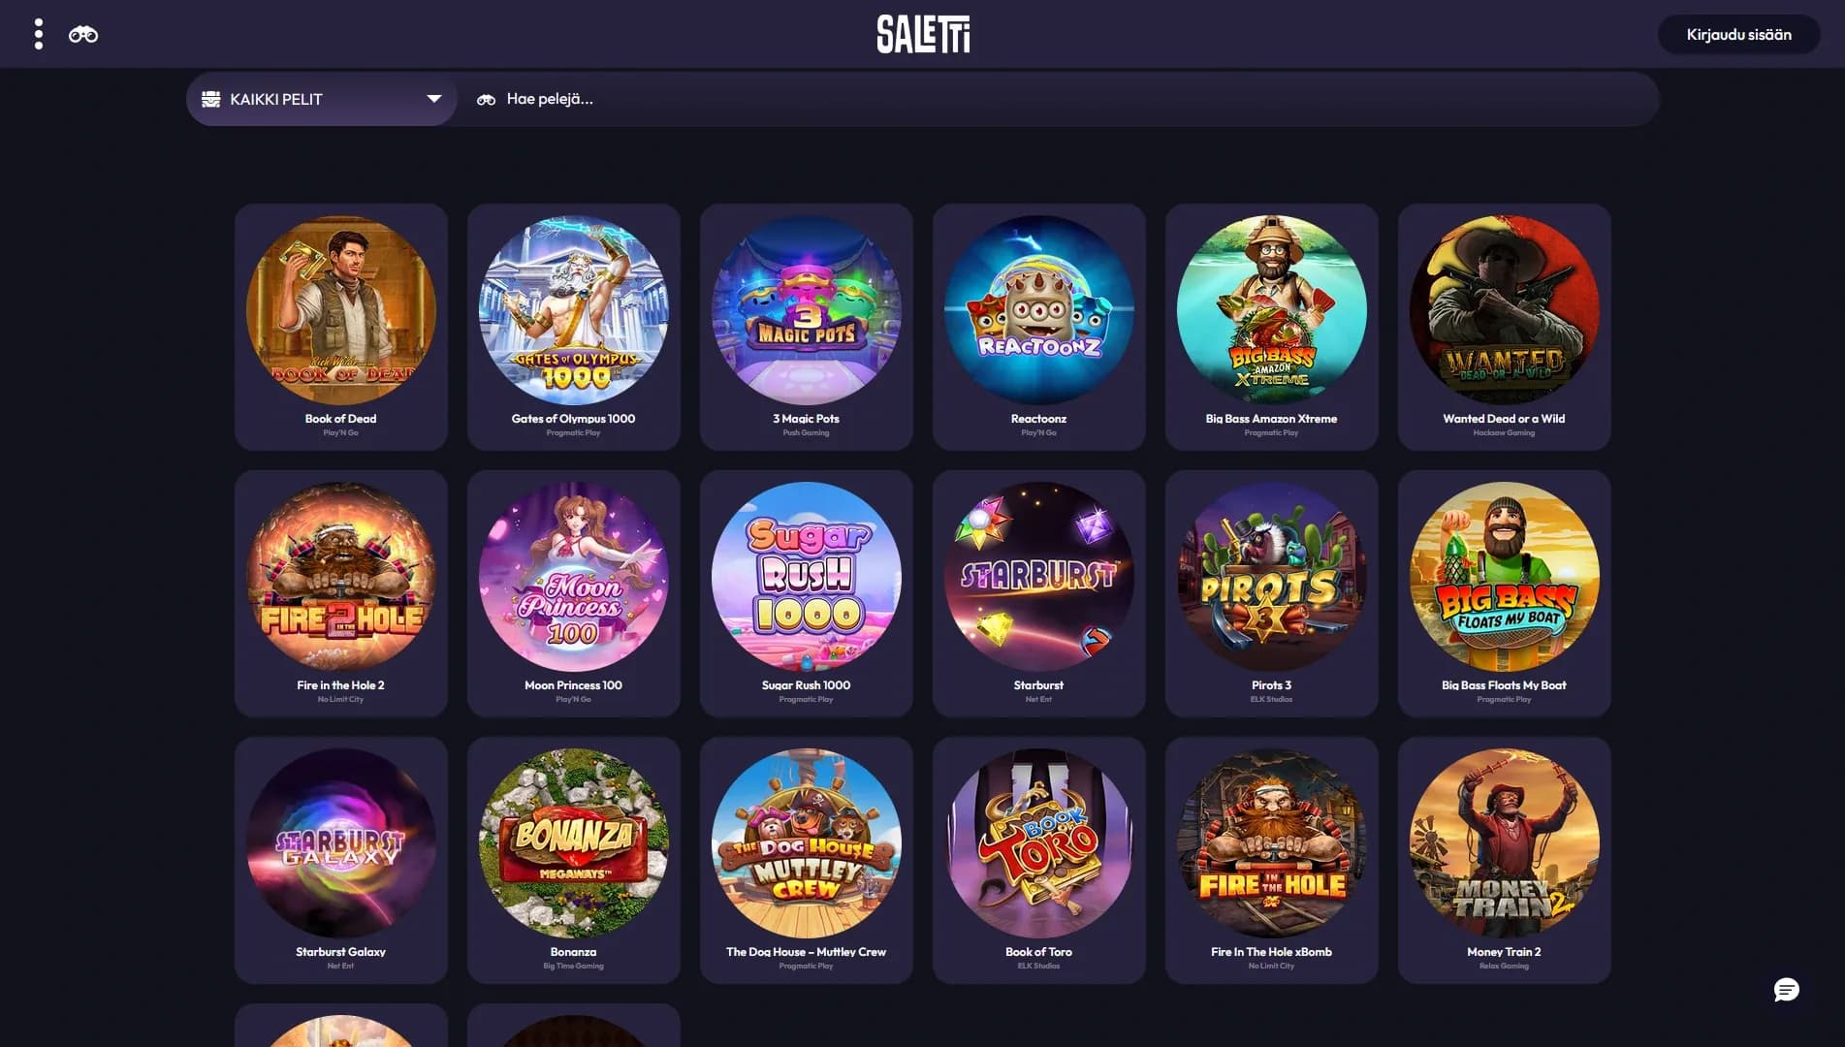Launch Gates of Olympus 1000
This screenshot has width=1845, height=1047.
574,327
